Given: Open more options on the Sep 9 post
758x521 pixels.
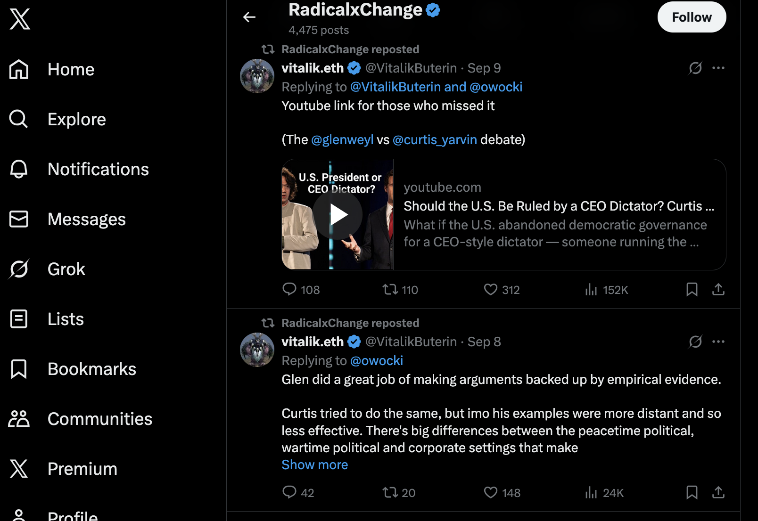Looking at the screenshot, I should (718, 68).
